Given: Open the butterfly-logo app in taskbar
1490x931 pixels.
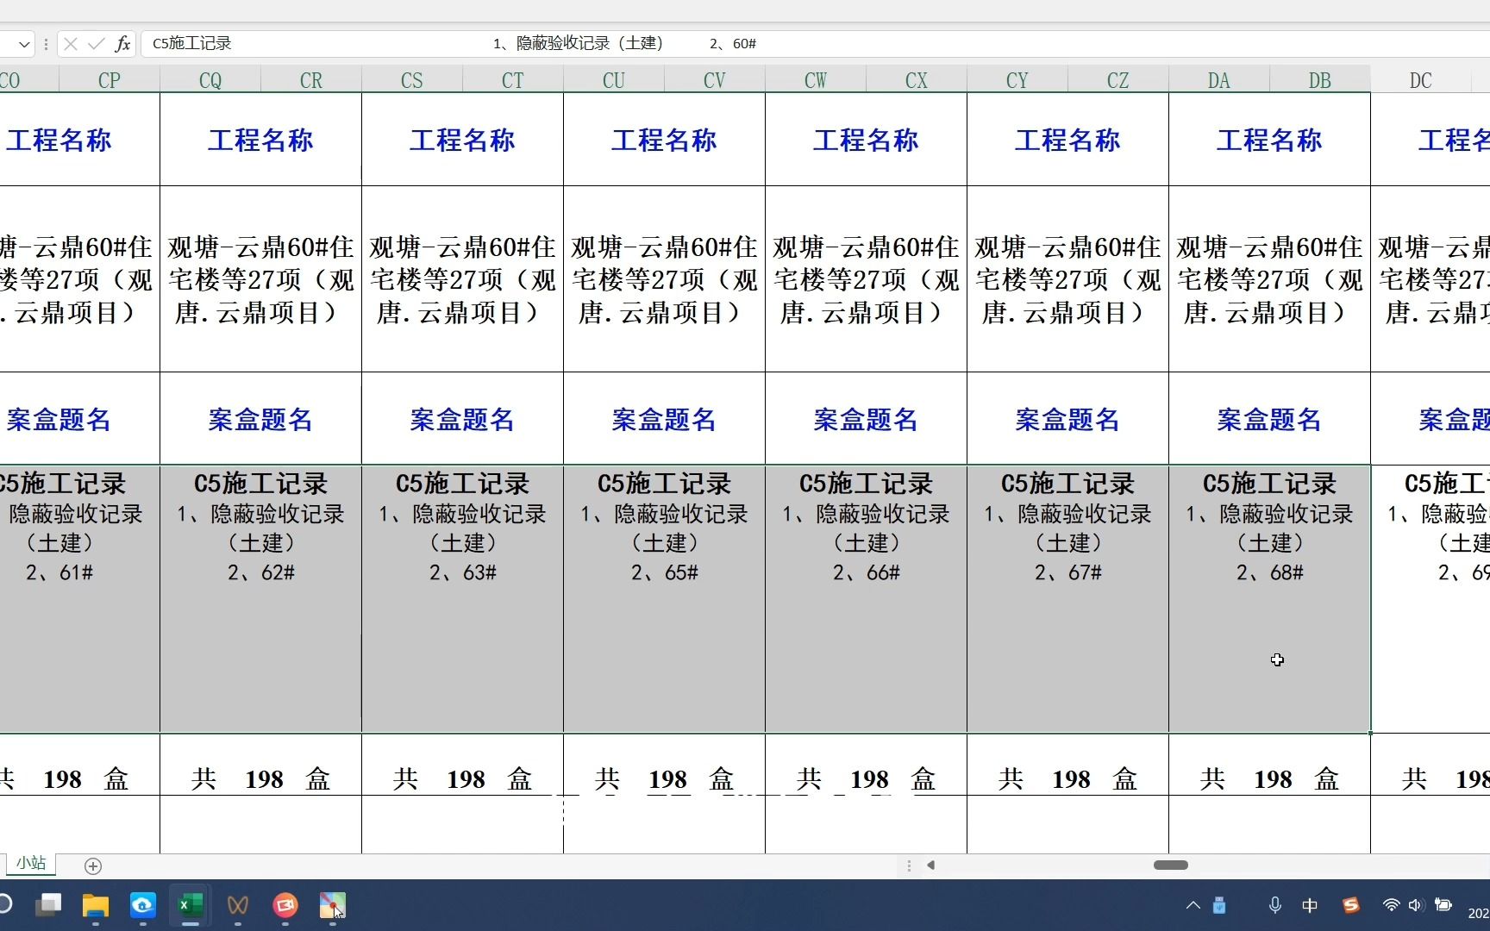Looking at the screenshot, I should 238,905.
